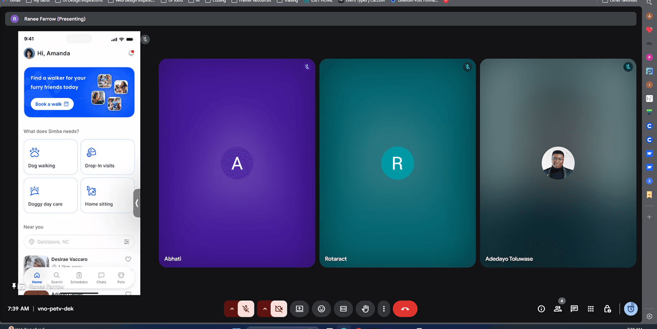Screen dimensions: 657x329
Task: Click the orange A profile sidebar icon
Action: [x=649, y=16]
